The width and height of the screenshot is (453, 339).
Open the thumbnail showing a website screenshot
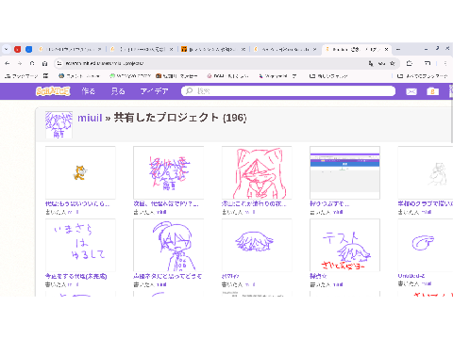(344, 172)
